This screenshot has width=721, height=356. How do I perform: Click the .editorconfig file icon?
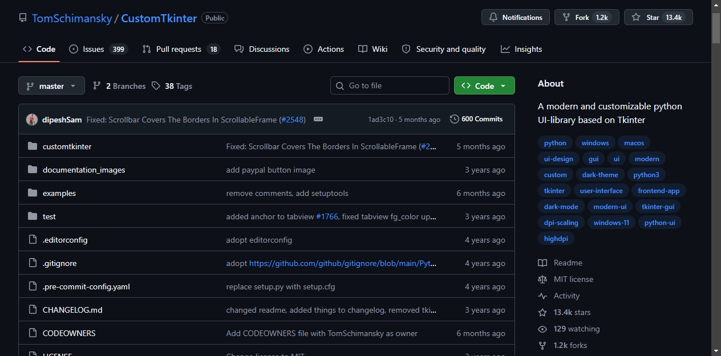coord(33,240)
